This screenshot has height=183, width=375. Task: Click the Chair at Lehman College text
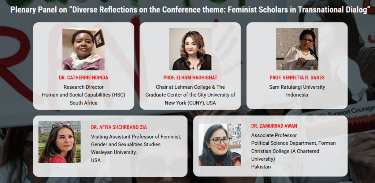tap(190, 87)
